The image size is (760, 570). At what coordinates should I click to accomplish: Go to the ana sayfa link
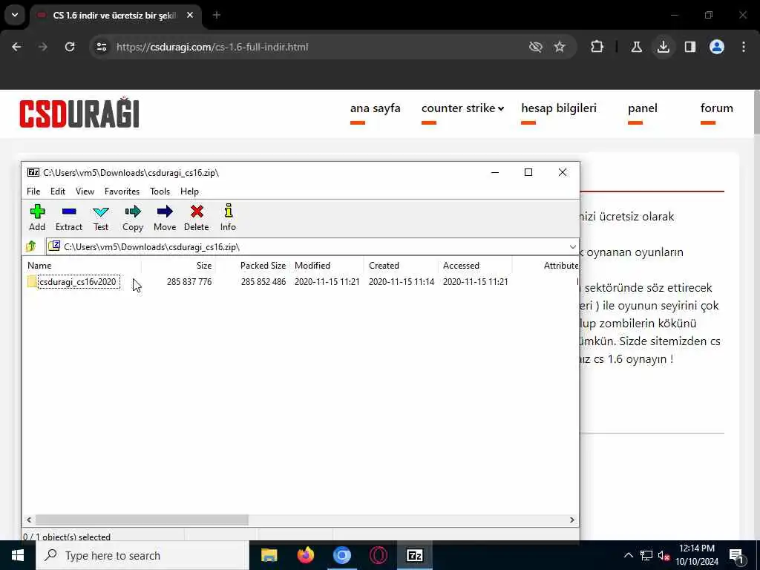pos(375,108)
